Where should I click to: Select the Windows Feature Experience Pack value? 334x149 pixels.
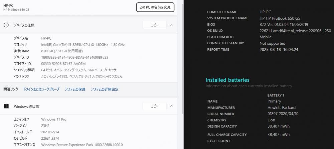pos(82,145)
